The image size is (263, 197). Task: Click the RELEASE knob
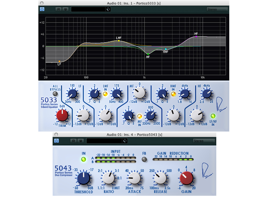[160, 178]
